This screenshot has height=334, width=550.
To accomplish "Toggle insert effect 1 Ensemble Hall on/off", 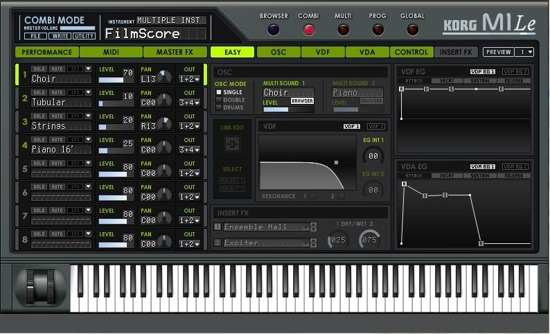I will 218,227.
